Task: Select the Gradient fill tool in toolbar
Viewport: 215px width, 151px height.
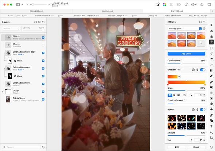Action: (211, 70)
